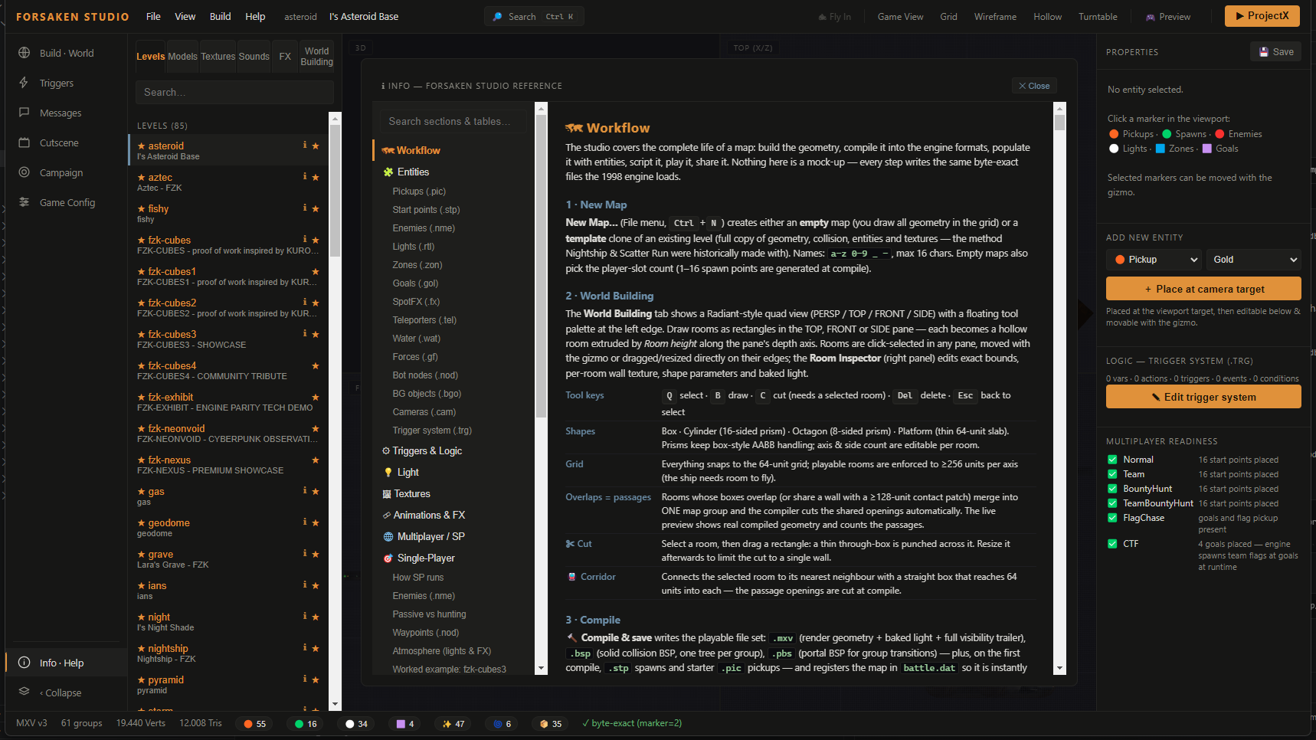The image size is (1316, 740).
Task: Click the info icon on the aztec level
Action: (x=305, y=176)
